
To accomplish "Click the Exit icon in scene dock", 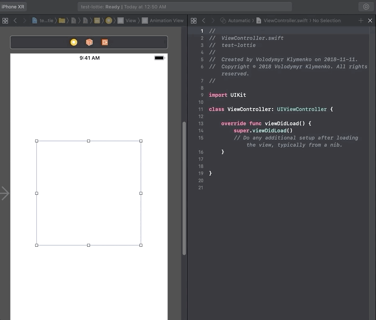I will coord(105,42).
